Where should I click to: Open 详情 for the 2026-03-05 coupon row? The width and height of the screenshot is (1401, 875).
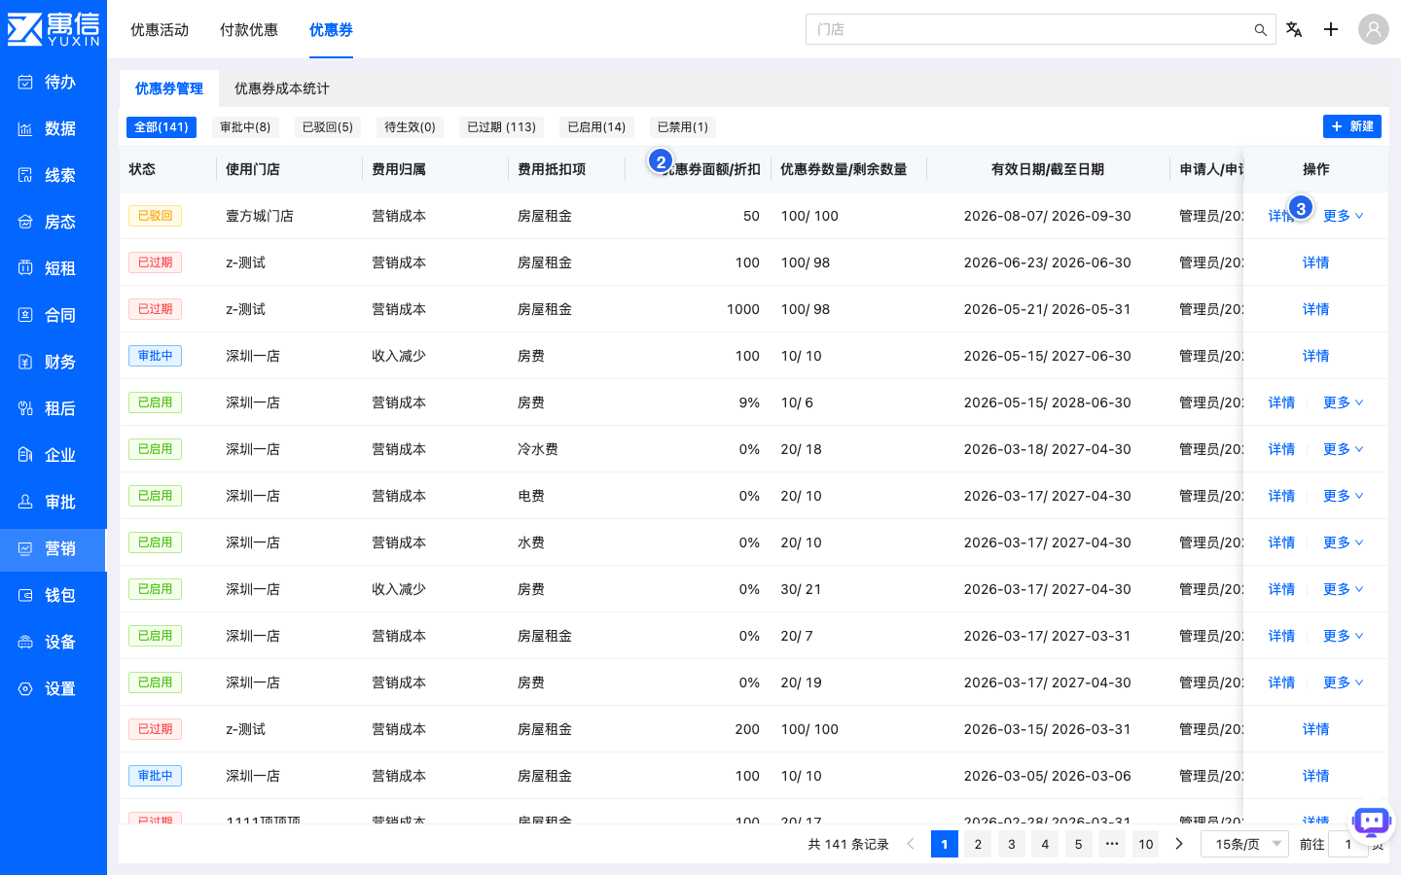coord(1316,776)
